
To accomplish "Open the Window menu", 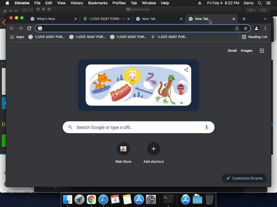I will tap(149, 3).
